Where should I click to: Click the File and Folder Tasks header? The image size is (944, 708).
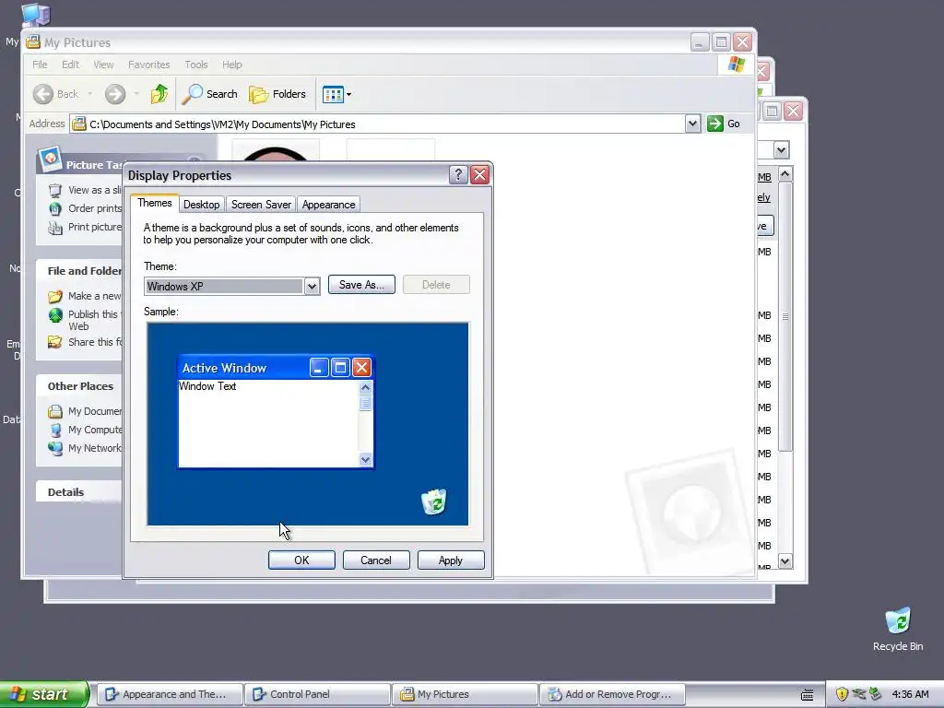(x=78, y=271)
